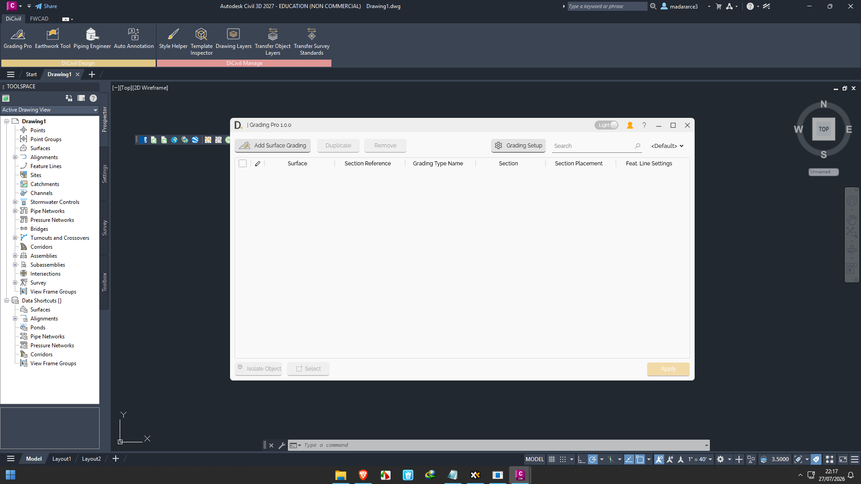Viewport: 861px width, 484px height.
Task: Open command line customize wrench
Action: tap(282, 445)
